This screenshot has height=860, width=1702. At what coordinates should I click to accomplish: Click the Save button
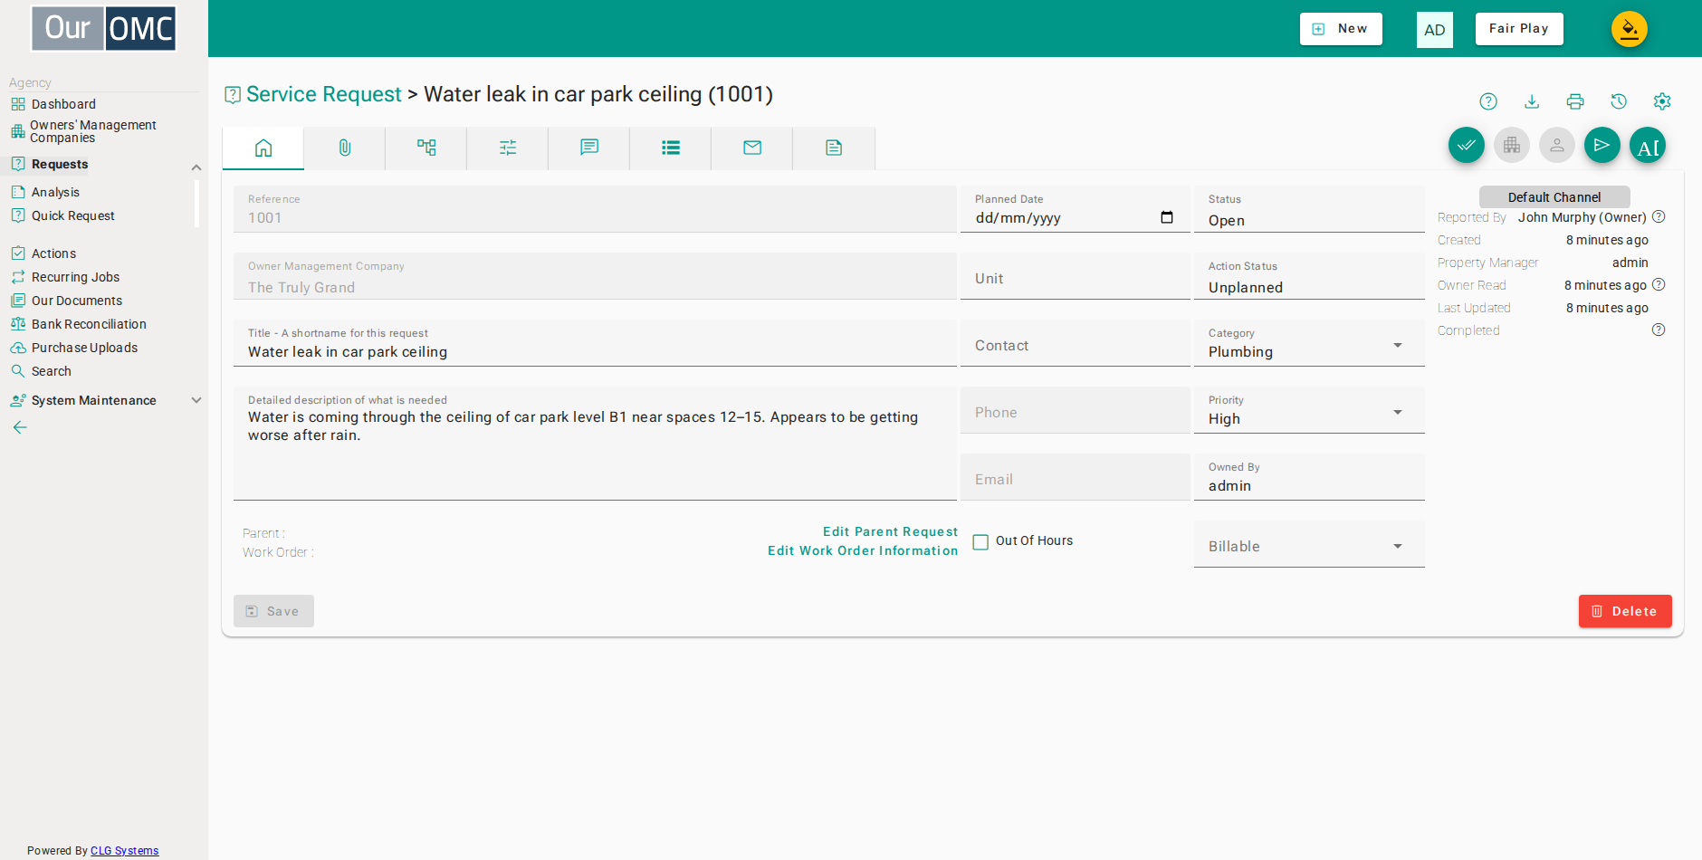(273, 611)
